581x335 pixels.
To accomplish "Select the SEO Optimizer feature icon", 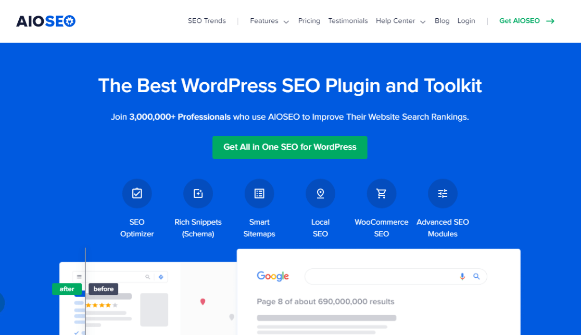I will pyautogui.click(x=137, y=193).
